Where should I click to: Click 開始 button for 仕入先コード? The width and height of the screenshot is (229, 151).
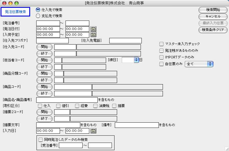pos(44,47)
